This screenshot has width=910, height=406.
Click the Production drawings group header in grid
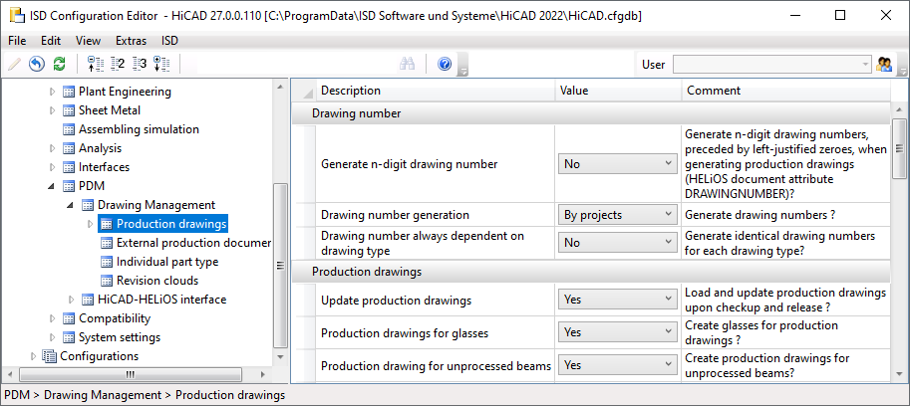[x=591, y=271]
